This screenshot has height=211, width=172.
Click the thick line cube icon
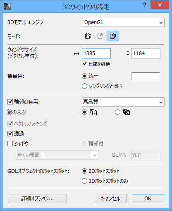[127, 112]
